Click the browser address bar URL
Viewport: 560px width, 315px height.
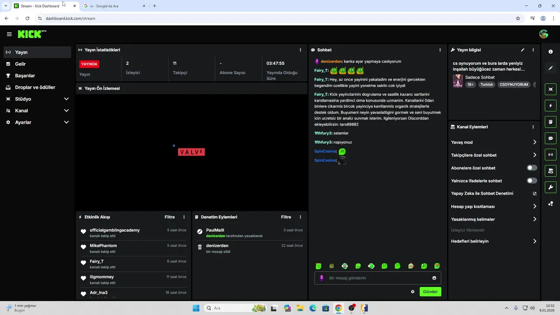[x=70, y=18]
